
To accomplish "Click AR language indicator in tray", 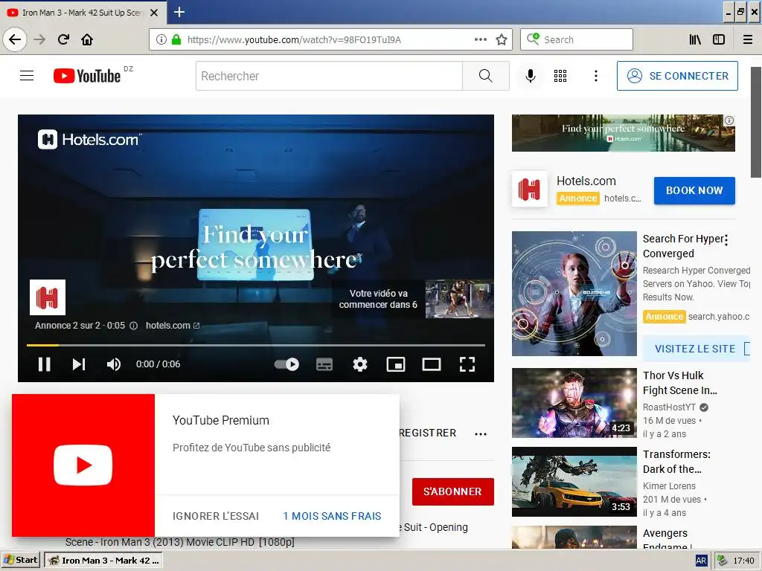I will [x=701, y=561].
